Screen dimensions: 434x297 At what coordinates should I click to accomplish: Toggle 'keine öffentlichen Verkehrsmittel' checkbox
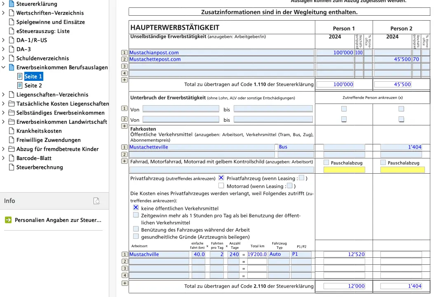point(136,208)
